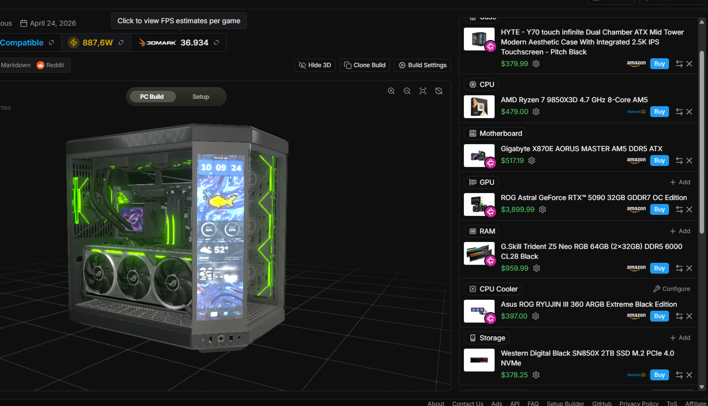The width and height of the screenshot is (708, 406).
Task: Remove the Gigabyte X870E AORUS MASTER motherboard
Action: tap(689, 161)
